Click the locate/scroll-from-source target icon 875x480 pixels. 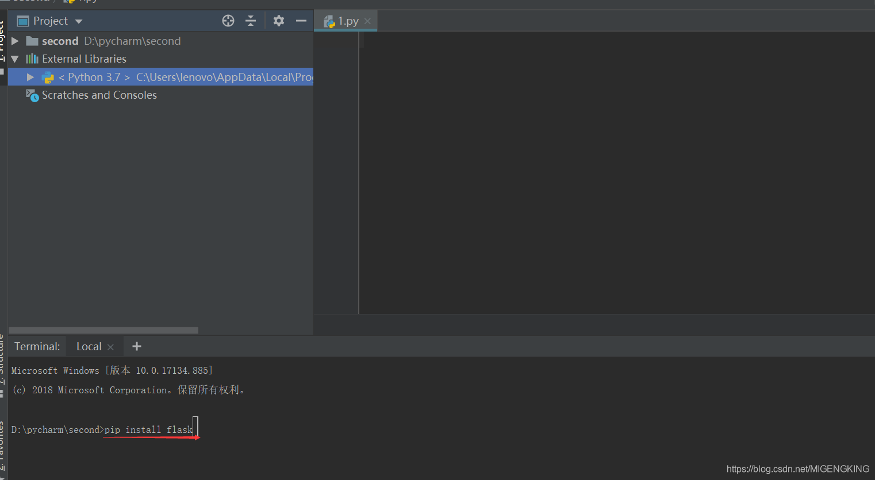click(228, 21)
